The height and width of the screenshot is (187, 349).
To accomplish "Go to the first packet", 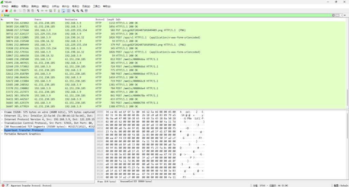I will tap(55, 11).
